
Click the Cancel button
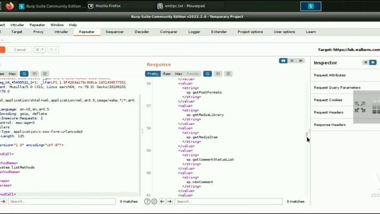click(20, 50)
